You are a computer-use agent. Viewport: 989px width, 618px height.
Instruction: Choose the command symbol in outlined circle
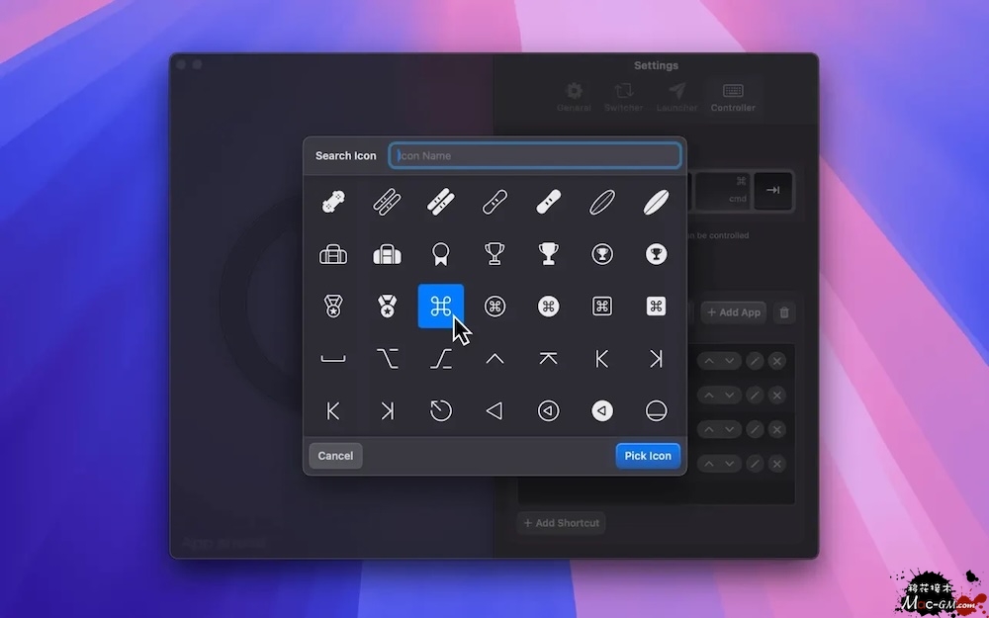click(494, 307)
